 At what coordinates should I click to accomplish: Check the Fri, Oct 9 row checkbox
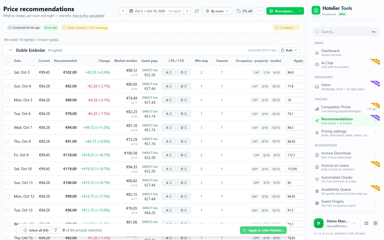(x=7, y=155)
